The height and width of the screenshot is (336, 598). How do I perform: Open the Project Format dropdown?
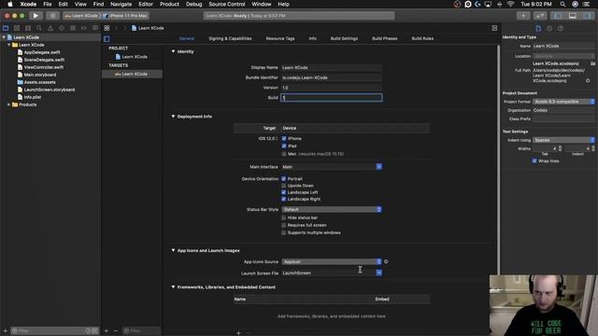coord(563,102)
